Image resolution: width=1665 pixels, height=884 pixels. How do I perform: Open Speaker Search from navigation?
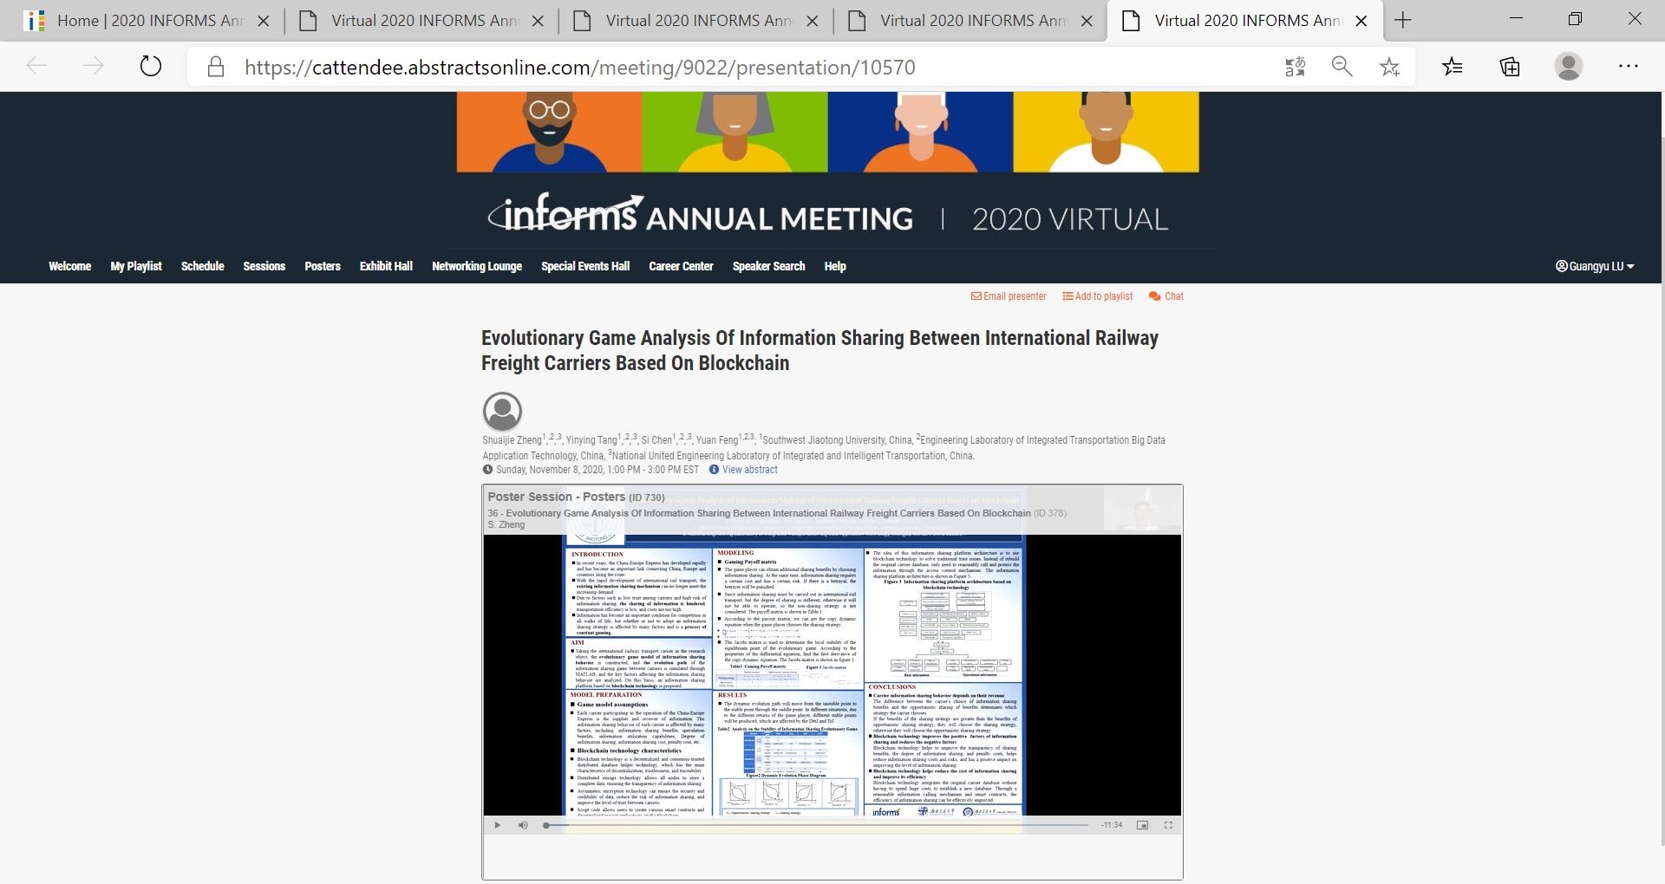(768, 266)
